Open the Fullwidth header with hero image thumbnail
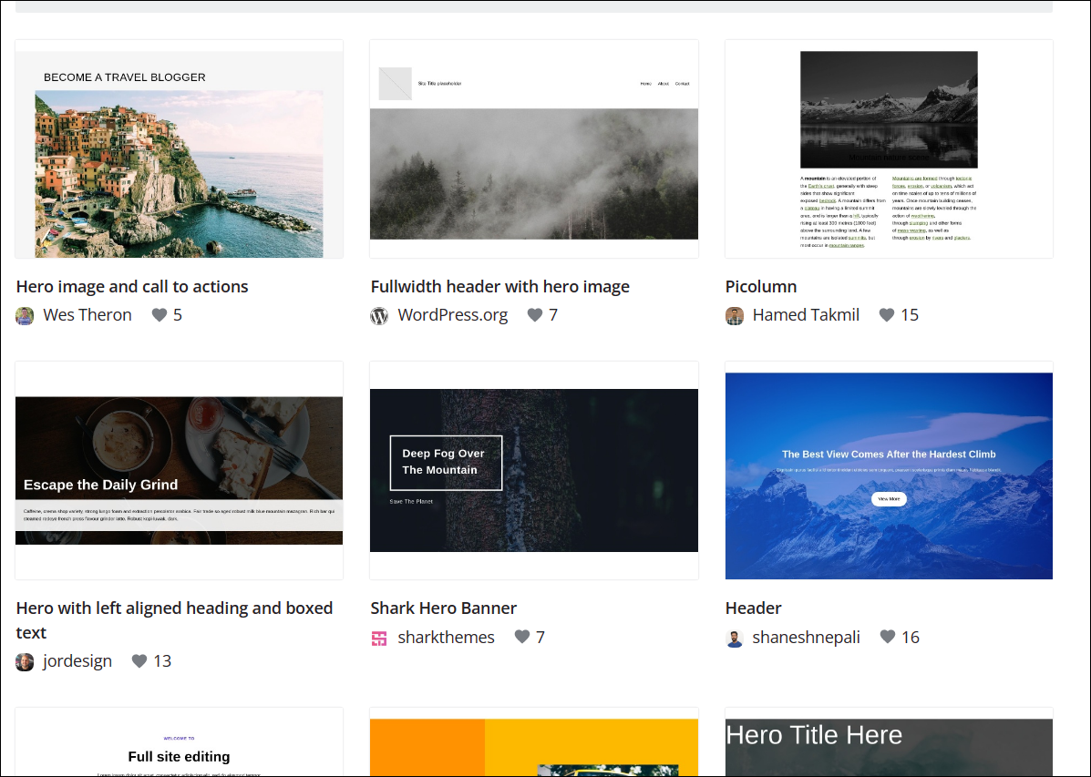Screen dimensions: 1091x777 pyautogui.click(x=534, y=148)
